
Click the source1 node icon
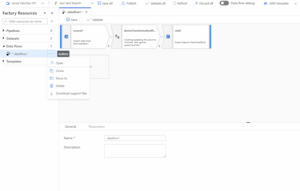[66, 37]
